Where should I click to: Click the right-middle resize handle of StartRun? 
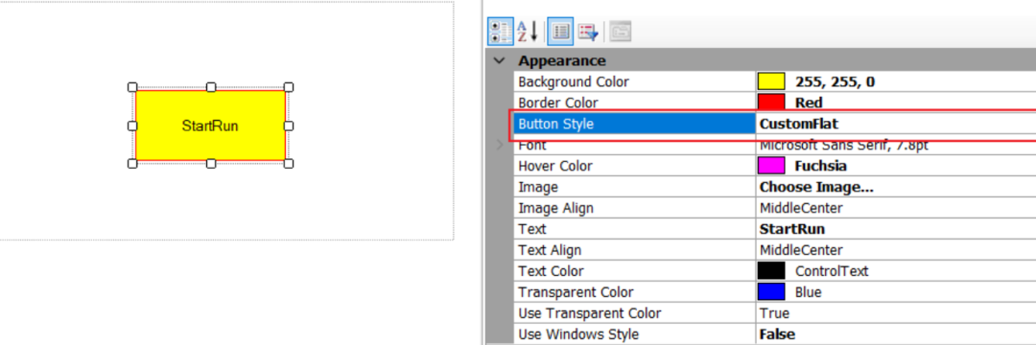click(x=289, y=126)
